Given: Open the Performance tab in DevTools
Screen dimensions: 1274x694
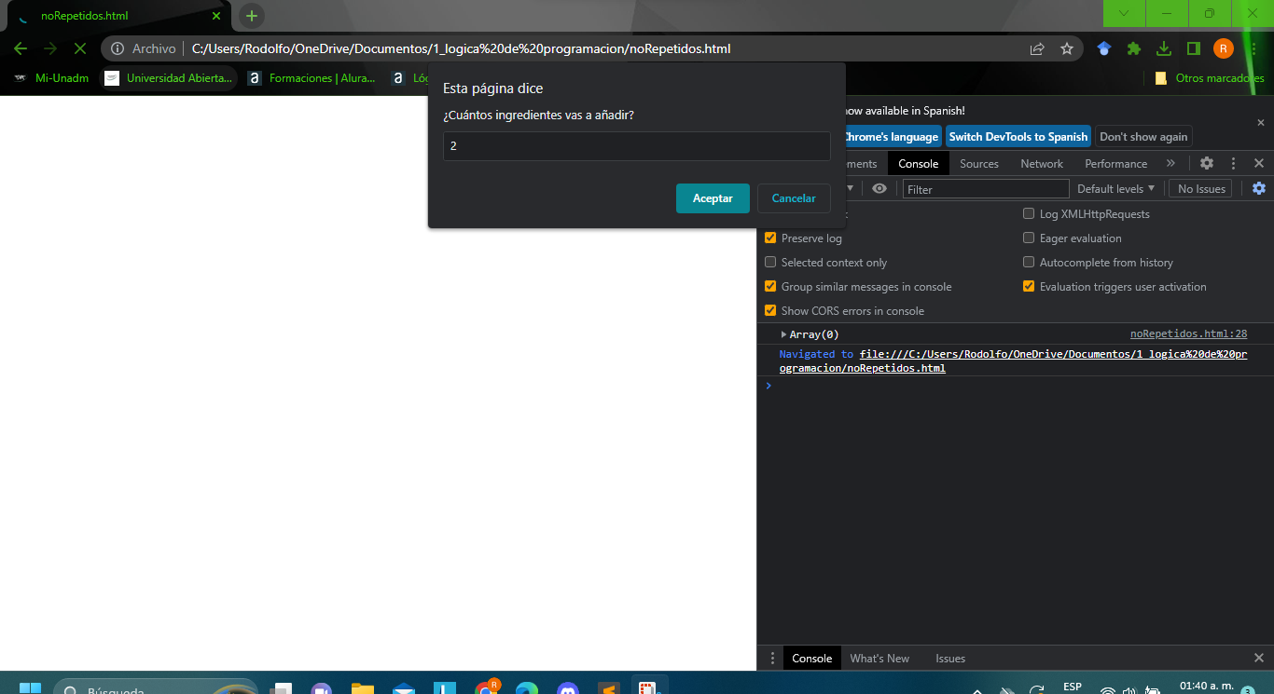Looking at the screenshot, I should click(1115, 164).
